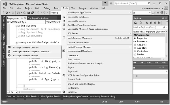Click Solution Explorer Show All Files icon

click(159, 23)
